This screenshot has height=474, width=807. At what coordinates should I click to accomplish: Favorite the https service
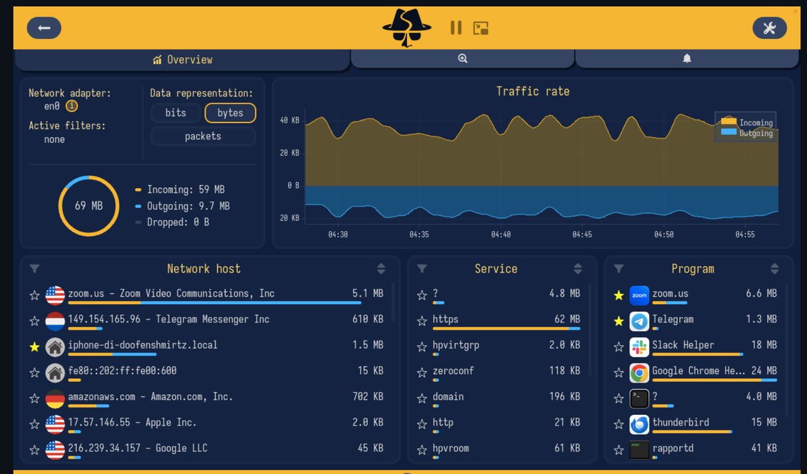point(422,321)
